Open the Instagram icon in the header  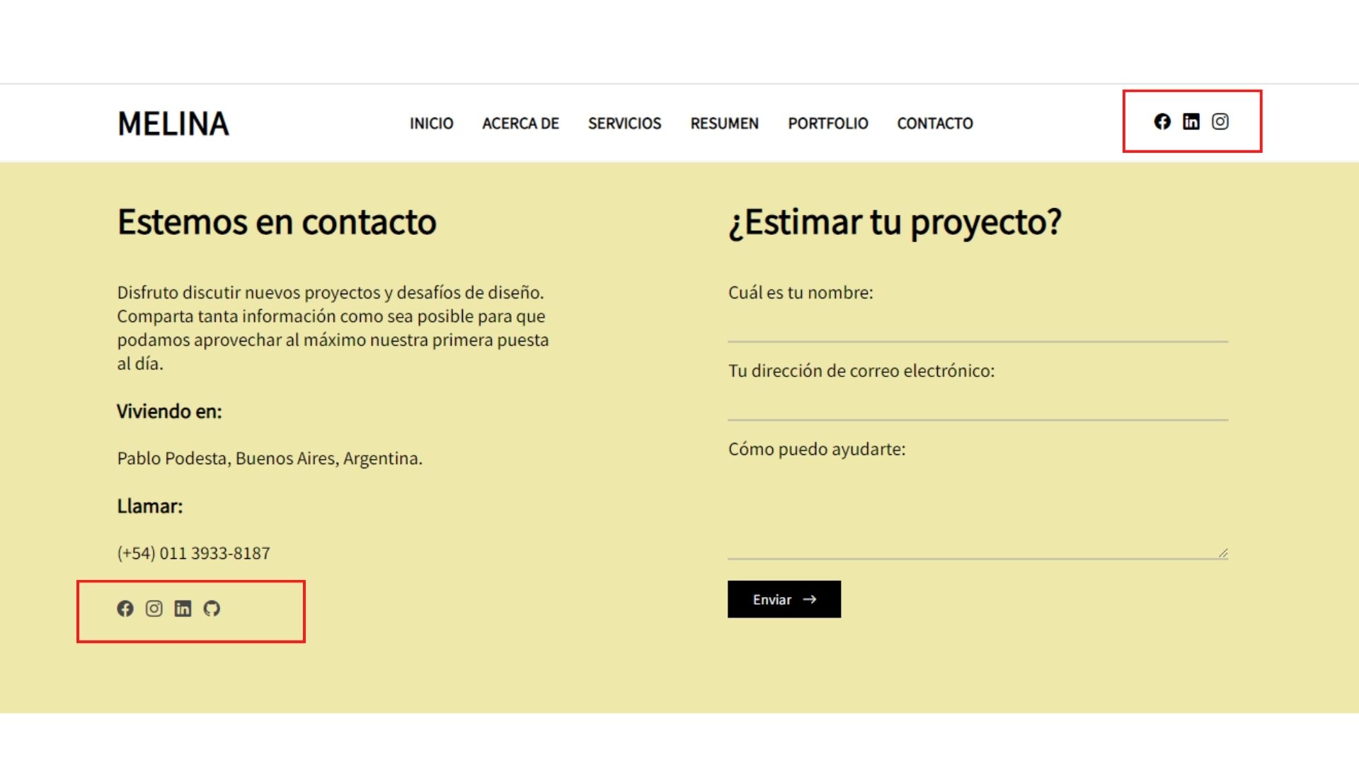1220,122
